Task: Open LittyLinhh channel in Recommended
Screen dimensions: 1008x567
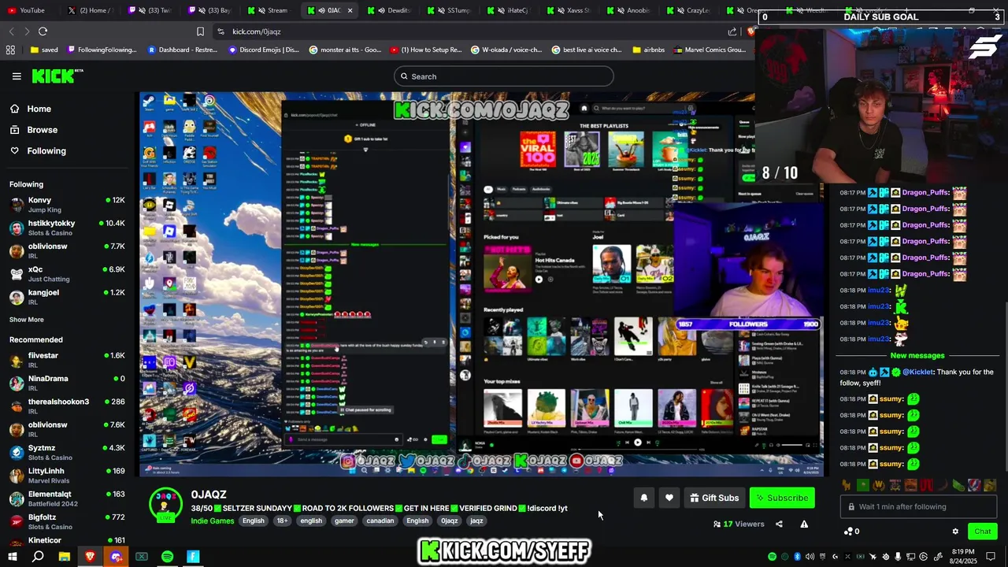Action: (x=68, y=476)
